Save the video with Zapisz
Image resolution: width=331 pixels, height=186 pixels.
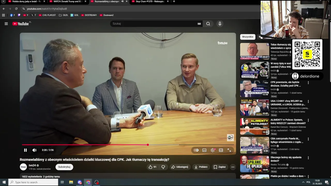(x=220, y=167)
